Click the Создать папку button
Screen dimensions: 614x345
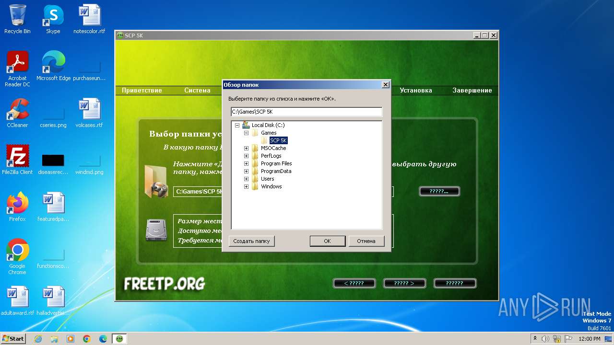pyautogui.click(x=251, y=241)
